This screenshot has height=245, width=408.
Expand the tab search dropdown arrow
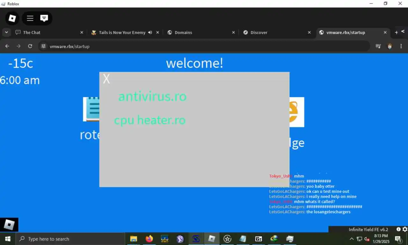[6, 33]
